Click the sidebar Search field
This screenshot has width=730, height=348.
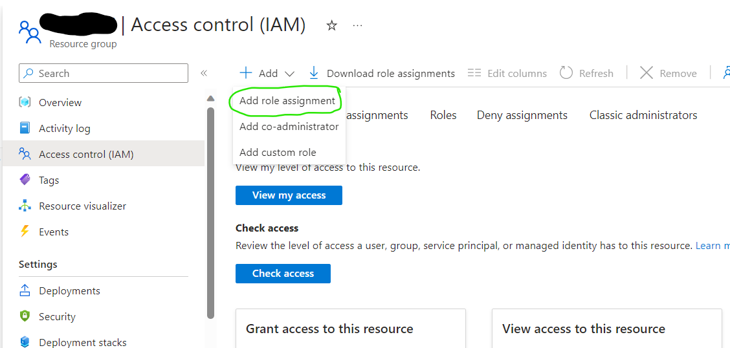(104, 73)
